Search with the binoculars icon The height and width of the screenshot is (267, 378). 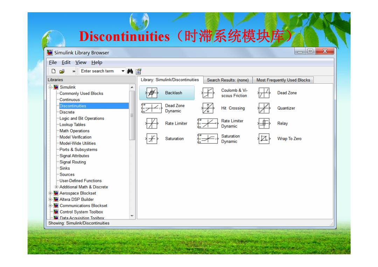click(130, 71)
